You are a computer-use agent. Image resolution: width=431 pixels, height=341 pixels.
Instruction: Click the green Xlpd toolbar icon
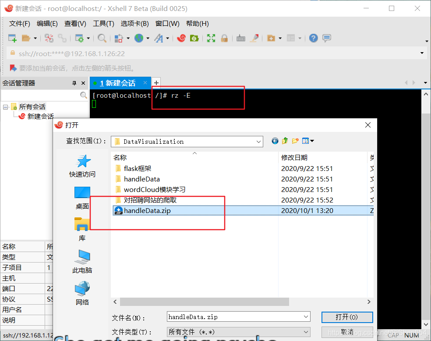tap(194, 38)
